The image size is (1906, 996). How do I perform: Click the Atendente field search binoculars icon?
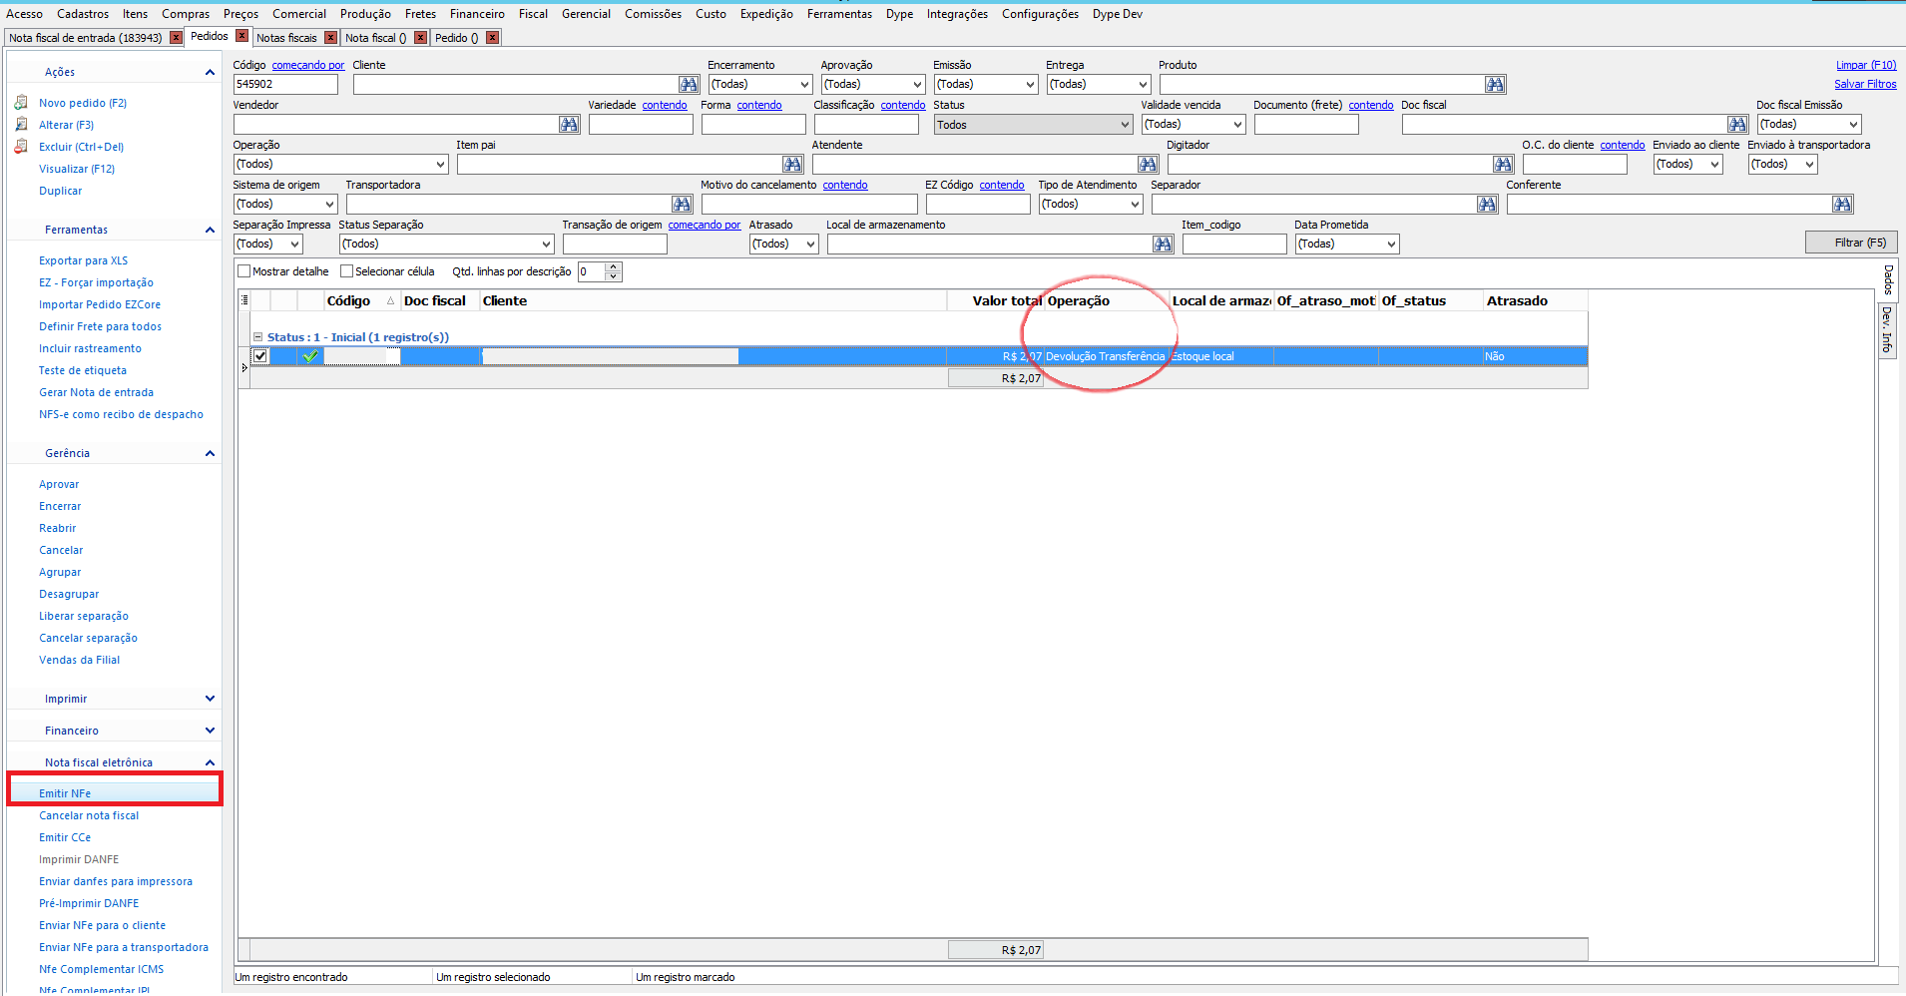[1148, 165]
